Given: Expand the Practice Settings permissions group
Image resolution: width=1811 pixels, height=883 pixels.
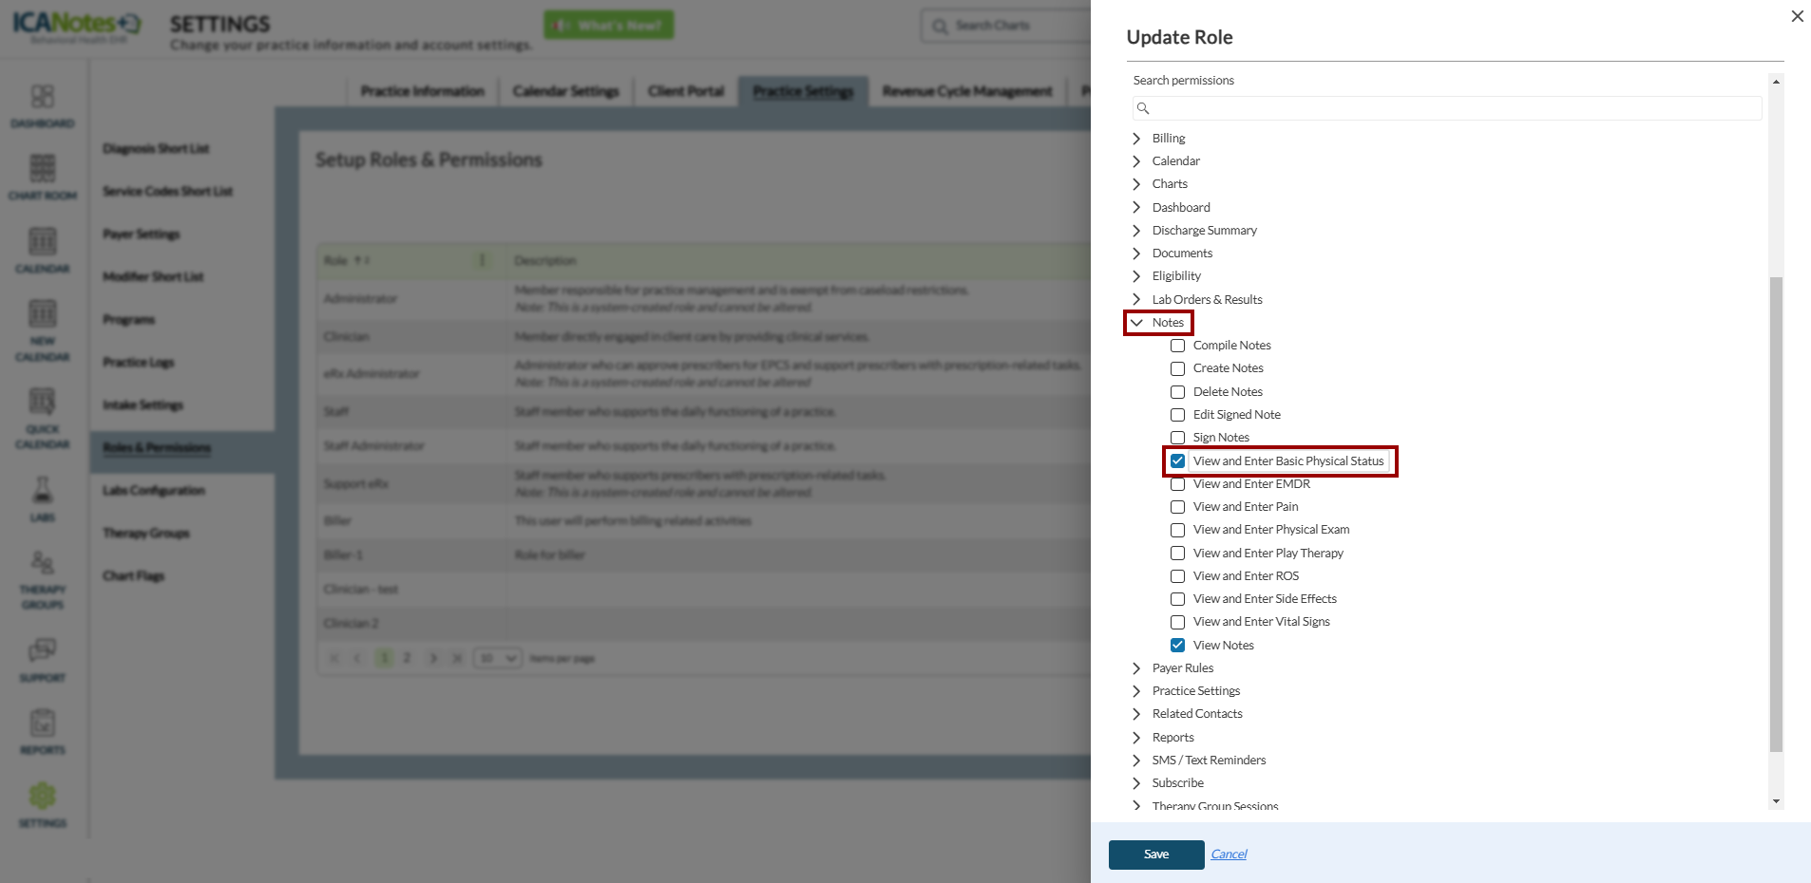Looking at the screenshot, I should pyautogui.click(x=1136, y=691).
